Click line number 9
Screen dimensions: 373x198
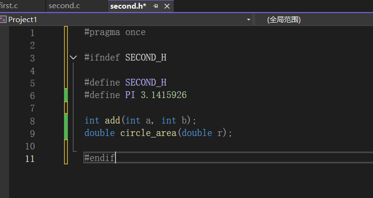point(32,134)
